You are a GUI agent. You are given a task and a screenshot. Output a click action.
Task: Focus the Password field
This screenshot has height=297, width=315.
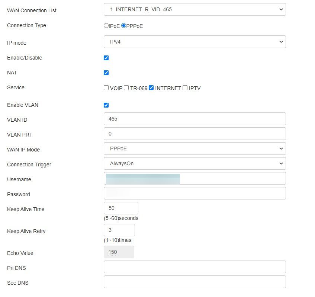pos(195,193)
